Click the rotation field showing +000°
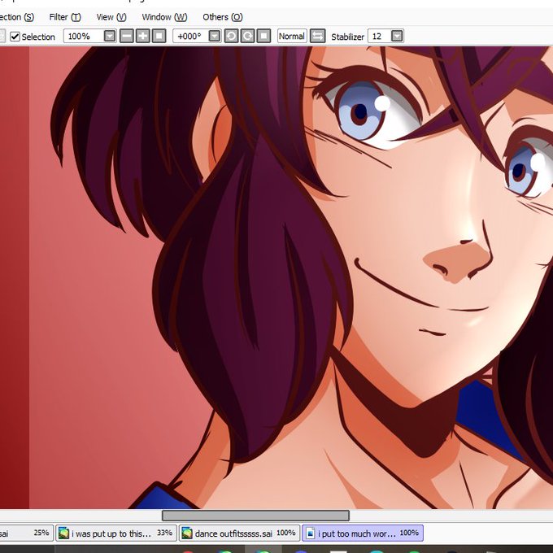The image size is (553, 553). pos(191,36)
